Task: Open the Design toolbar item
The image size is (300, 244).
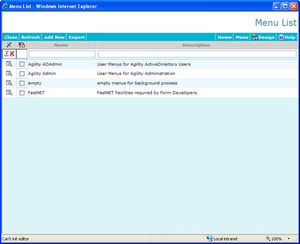Action: tap(263, 38)
